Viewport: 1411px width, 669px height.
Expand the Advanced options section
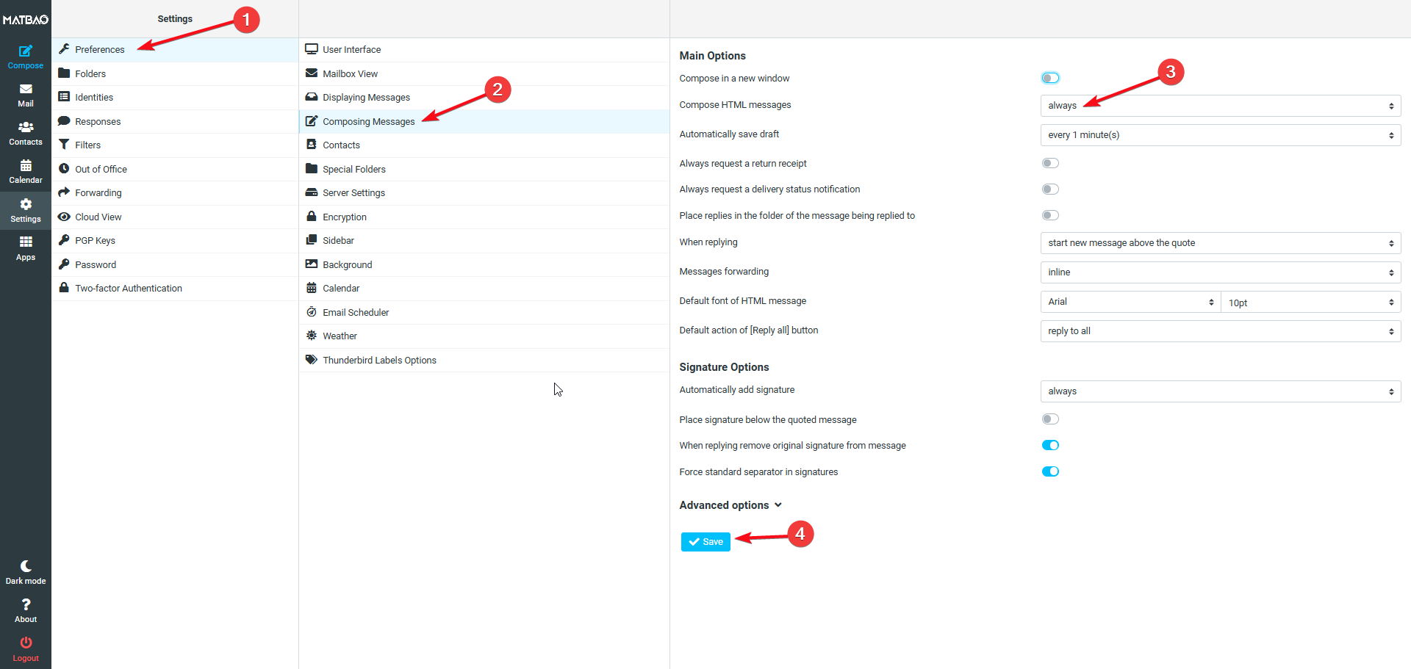[730, 505]
